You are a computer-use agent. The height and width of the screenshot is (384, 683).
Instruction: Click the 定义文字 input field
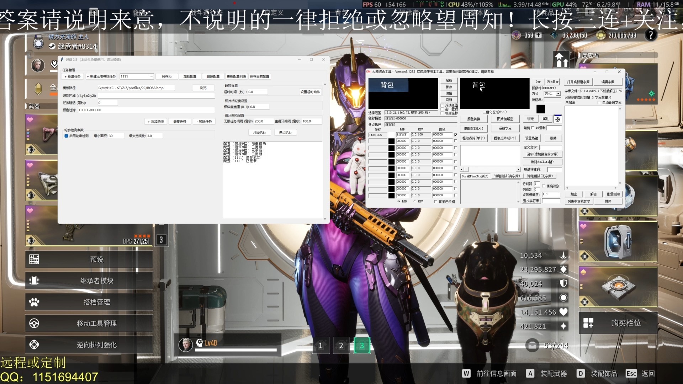coord(550,147)
